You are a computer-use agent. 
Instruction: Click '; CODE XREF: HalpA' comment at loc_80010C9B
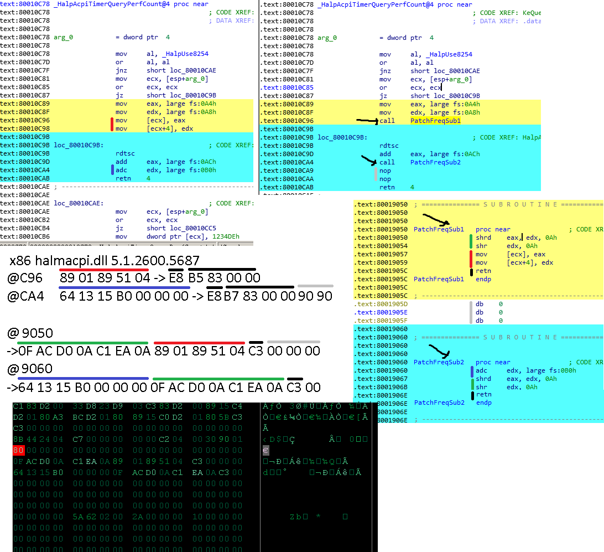tap(507, 138)
